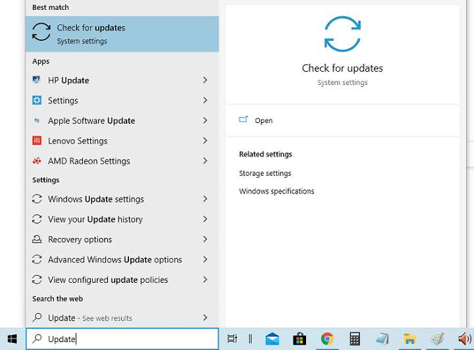The image size is (474, 350).
Task: Click the Windows Update settings sync icon
Action: pos(37,199)
